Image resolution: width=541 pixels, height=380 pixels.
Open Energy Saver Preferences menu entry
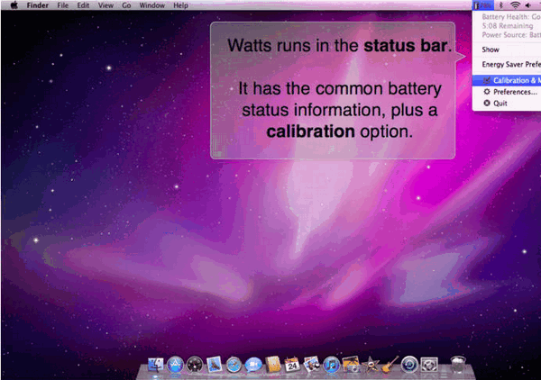click(x=507, y=65)
